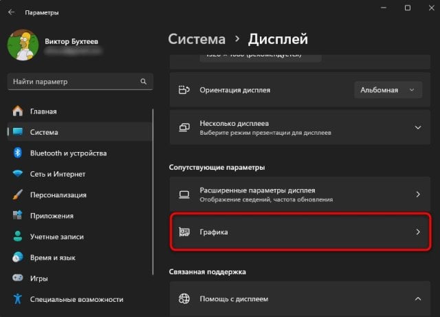Select the Система sidebar item
Screen dimensions: 440x317
44,132
